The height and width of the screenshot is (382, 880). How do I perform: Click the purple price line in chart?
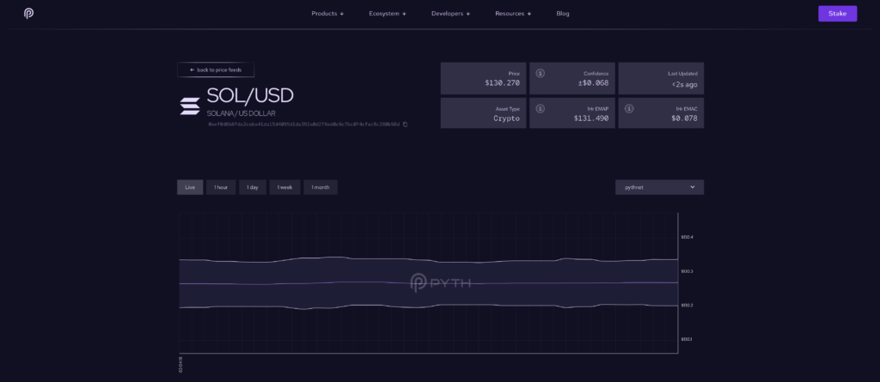428,283
